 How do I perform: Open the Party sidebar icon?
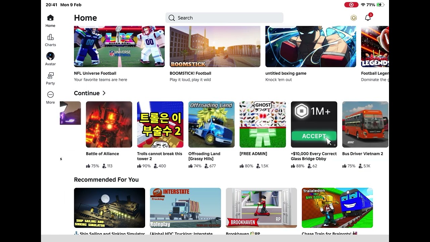tap(50, 75)
